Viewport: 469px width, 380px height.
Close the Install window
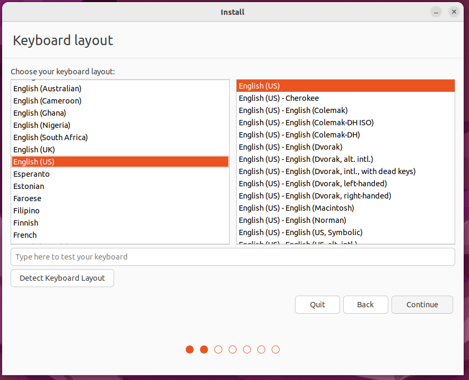point(454,12)
